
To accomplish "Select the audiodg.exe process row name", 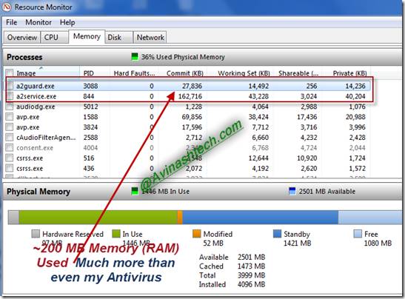I will click(x=36, y=107).
